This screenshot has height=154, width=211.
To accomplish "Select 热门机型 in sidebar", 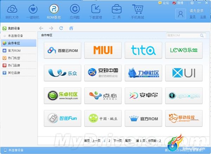I will 19,58.
